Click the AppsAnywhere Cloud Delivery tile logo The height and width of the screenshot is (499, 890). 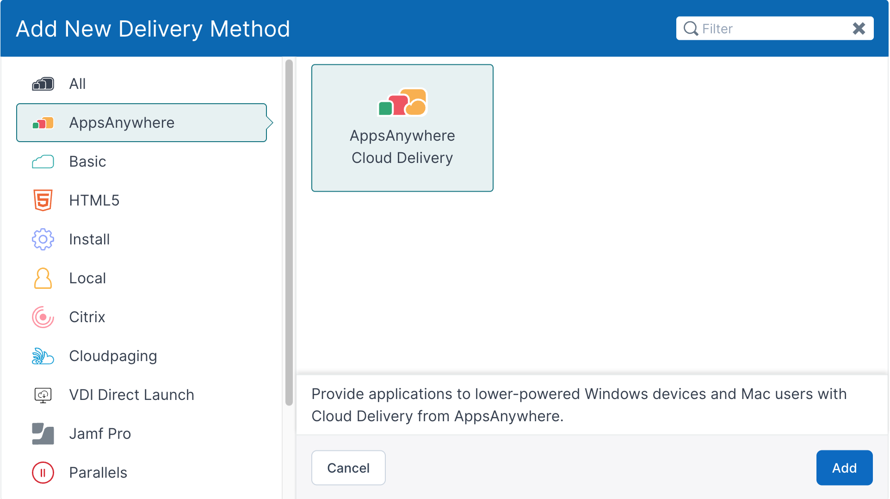pos(402,102)
